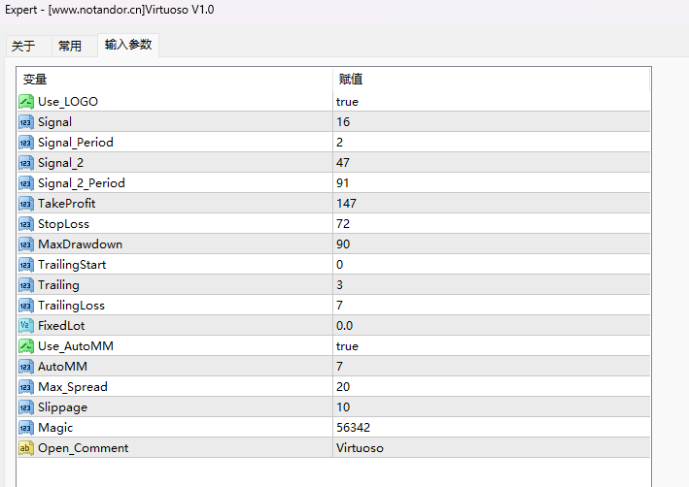Image resolution: width=689 pixels, height=487 pixels.
Task: Open the 常用 tab
Action: tap(70, 46)
